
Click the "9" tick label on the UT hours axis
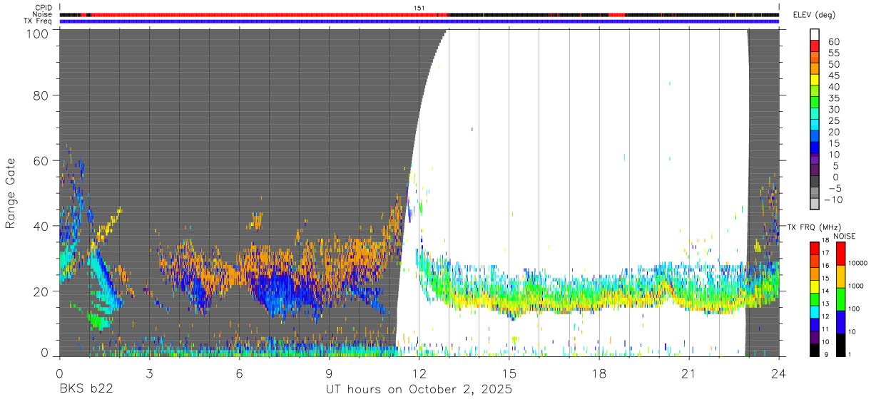pos(329,373)
